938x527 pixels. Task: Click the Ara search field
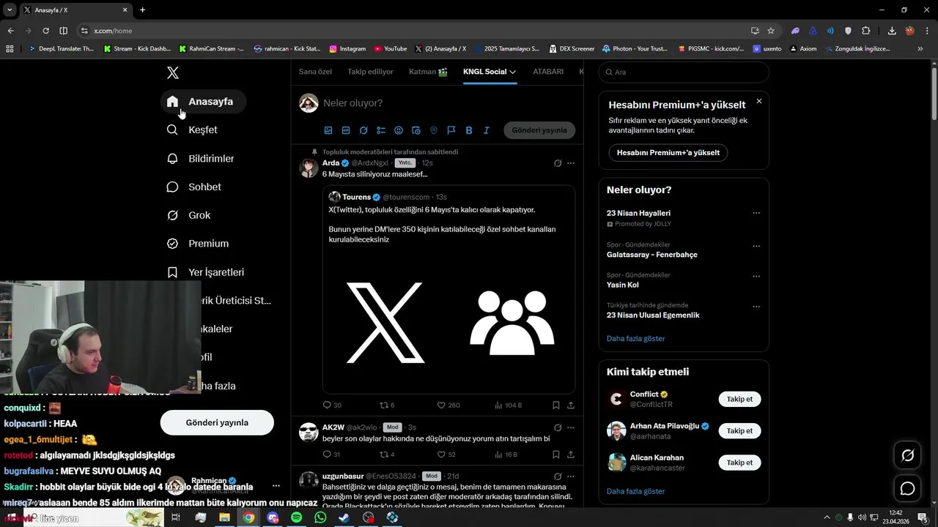click(684, 72)
